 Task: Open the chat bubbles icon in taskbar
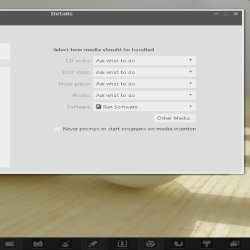[235, 244]
